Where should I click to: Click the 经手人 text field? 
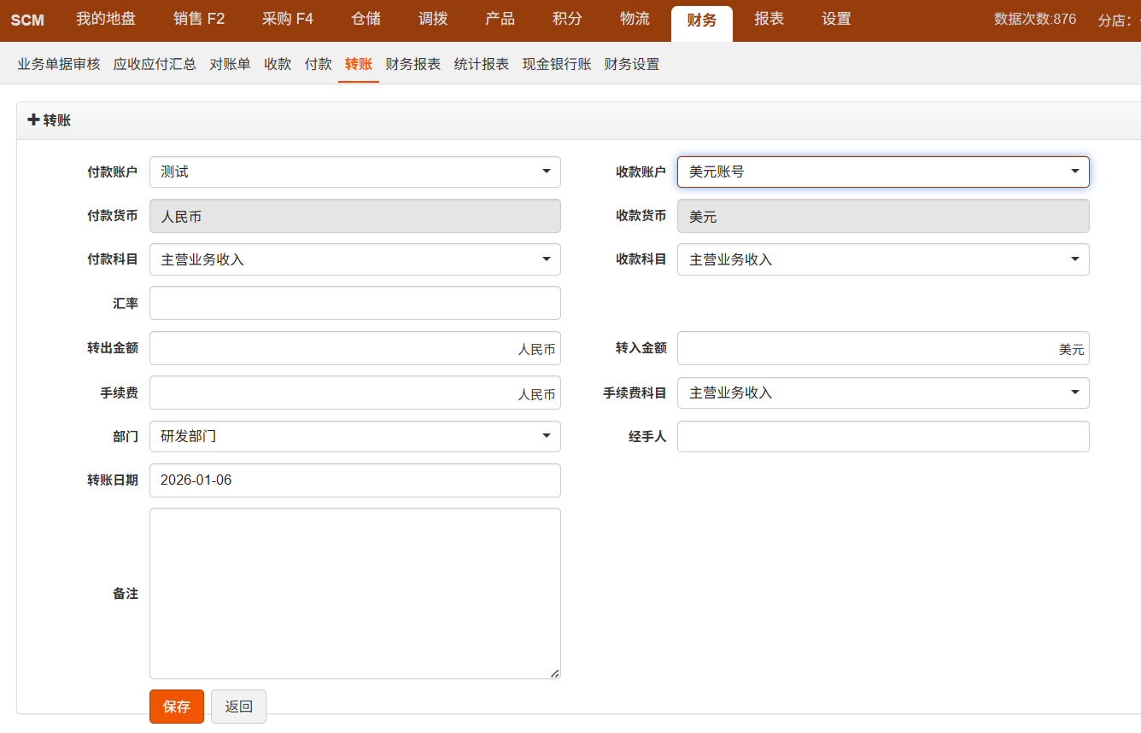(x=882, y=436)
